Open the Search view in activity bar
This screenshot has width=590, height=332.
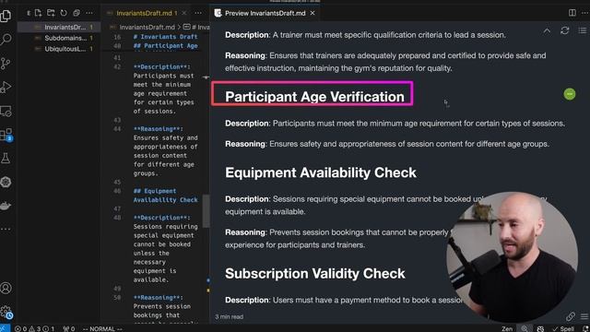(6, 39)
